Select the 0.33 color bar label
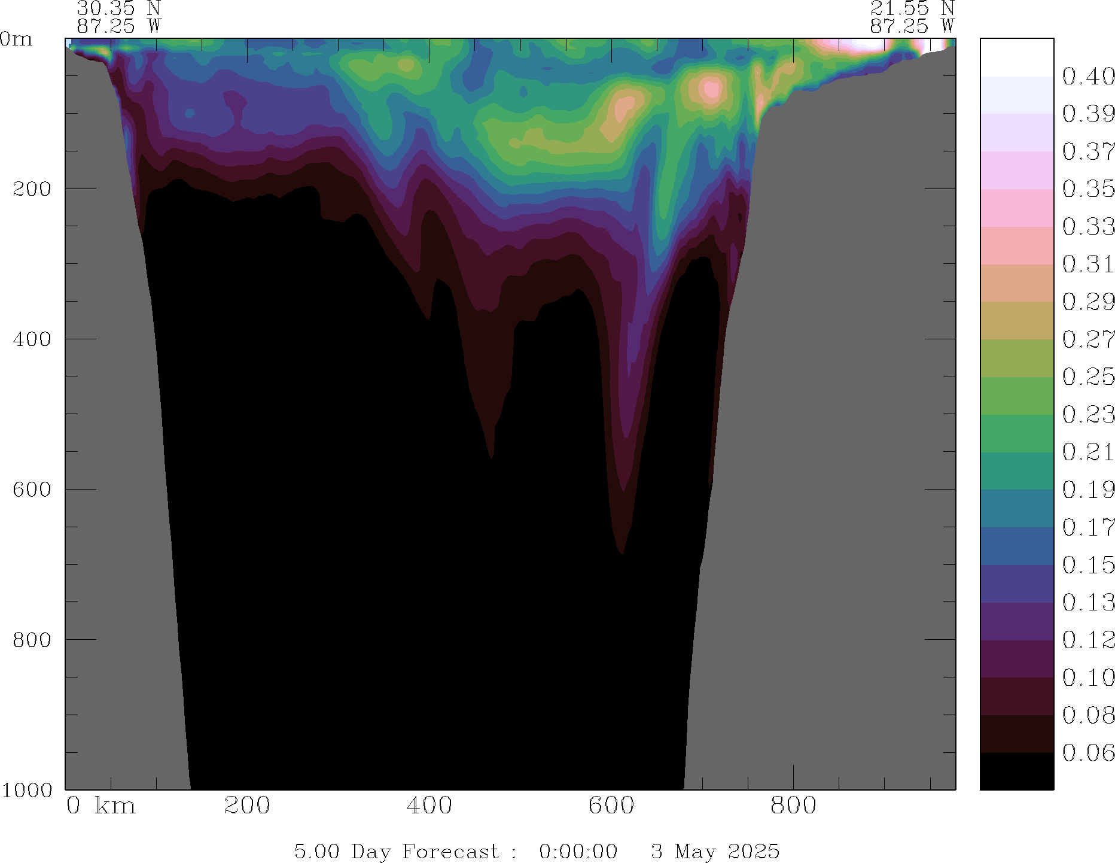Image resolution: width=1115 pixels, height=863 pixels. (1088, 227)
